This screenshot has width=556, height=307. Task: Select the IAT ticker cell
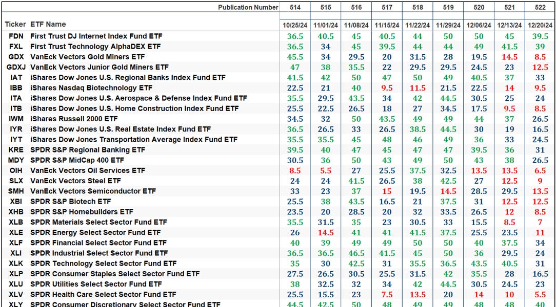(16, 77)
